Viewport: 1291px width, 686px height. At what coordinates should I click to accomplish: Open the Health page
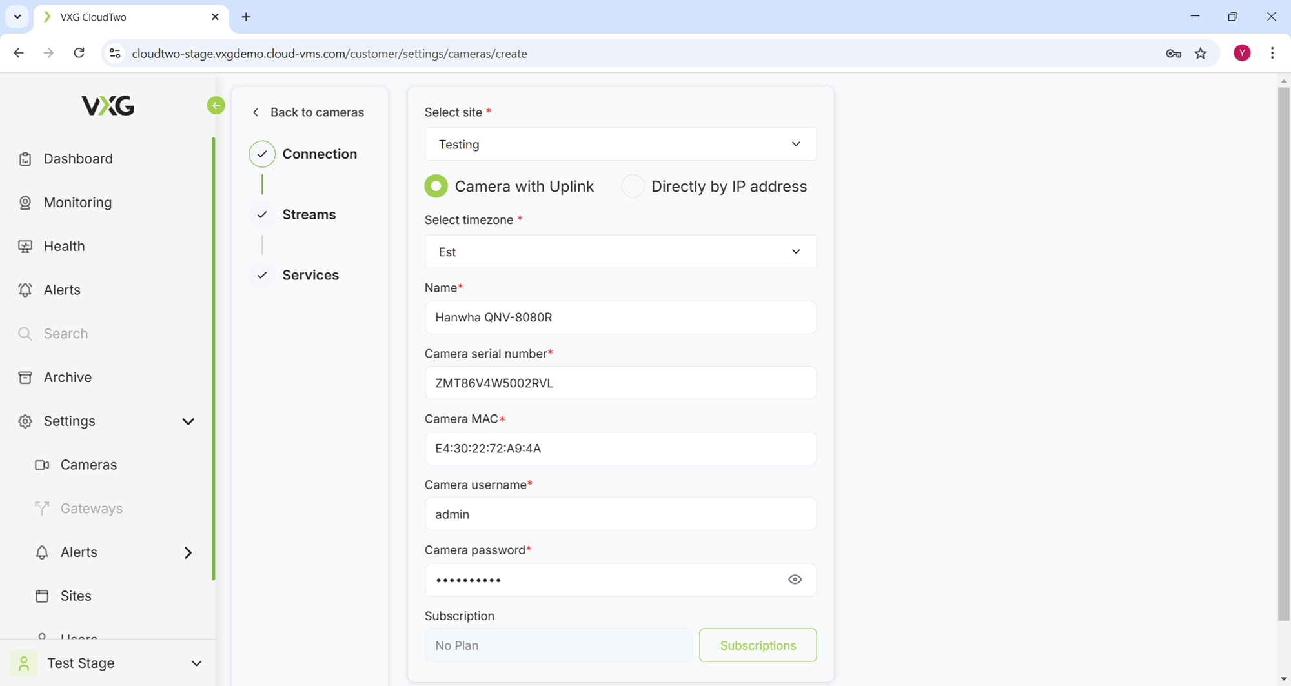click(64, 246)
